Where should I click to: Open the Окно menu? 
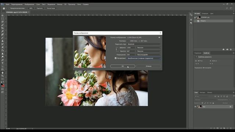coord(79,4)
